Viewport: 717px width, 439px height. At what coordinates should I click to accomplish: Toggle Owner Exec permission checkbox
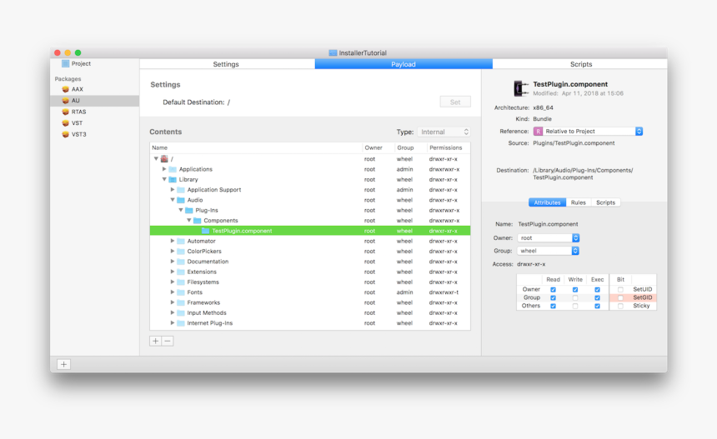click(597, 290)
